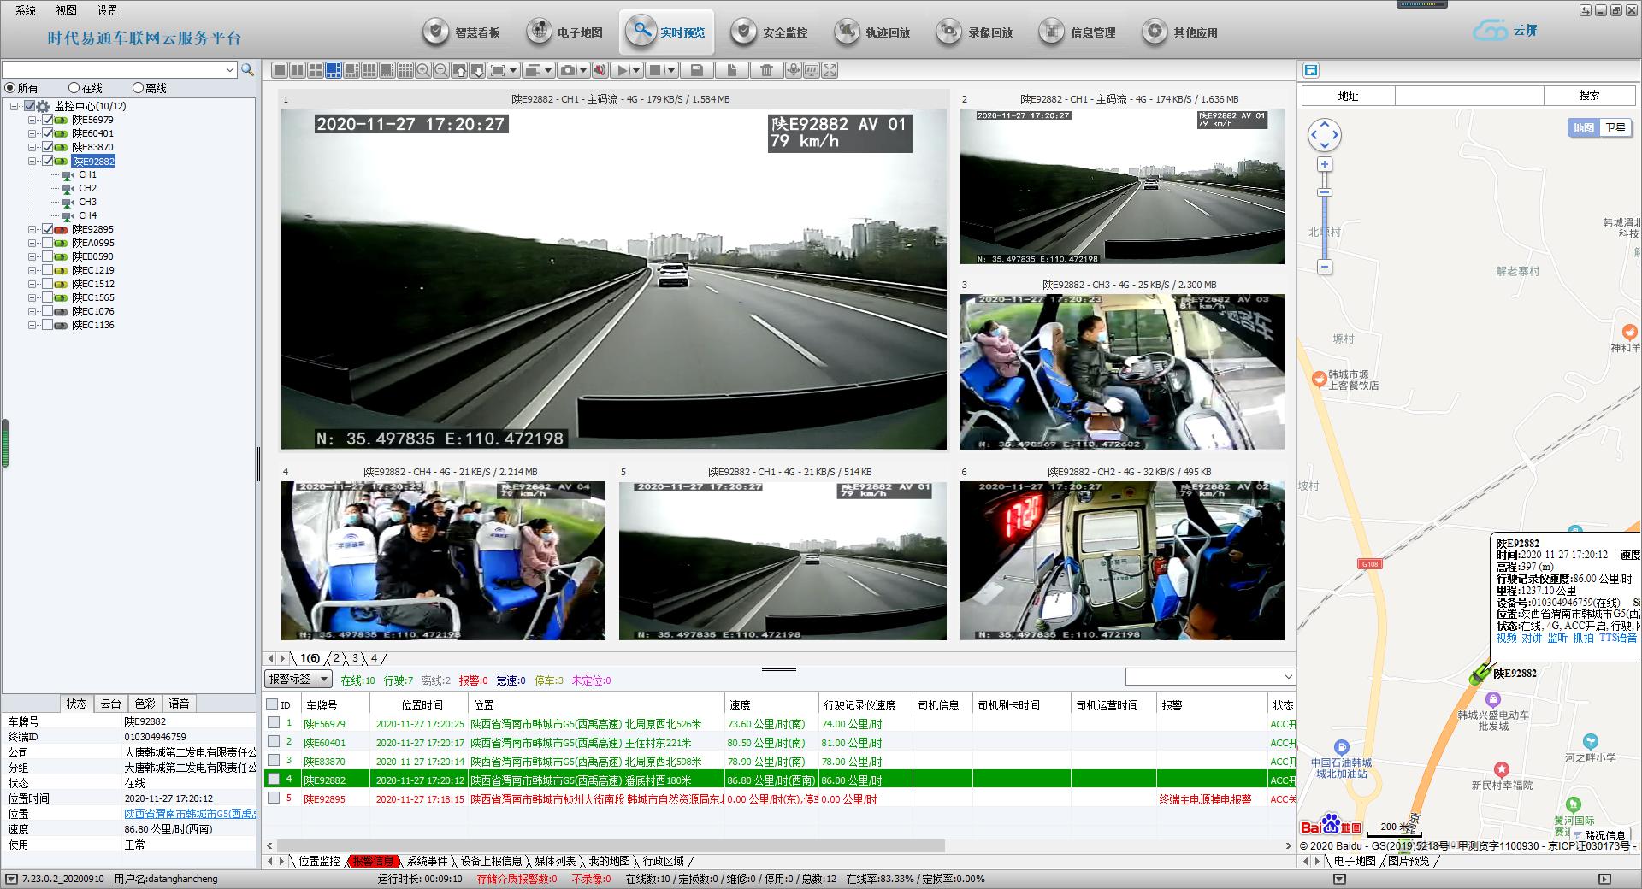Click the magnifier search icon above vehicle tree
The height and width of the screenshot is (889, 1642).
247,70
